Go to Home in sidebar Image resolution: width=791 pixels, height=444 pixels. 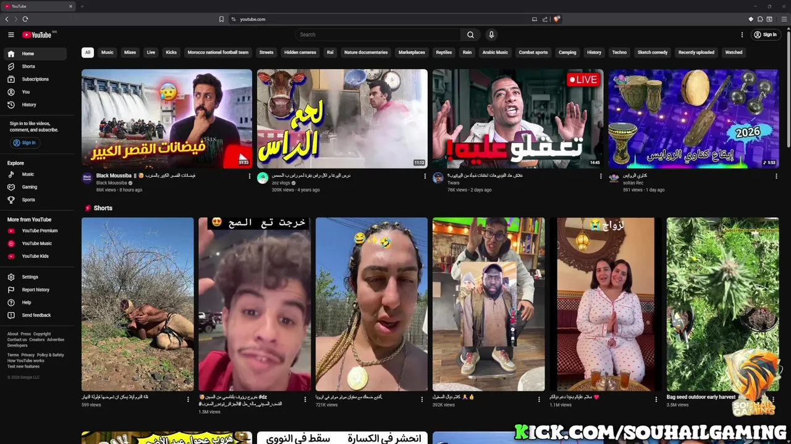click(x=35, y=54)
